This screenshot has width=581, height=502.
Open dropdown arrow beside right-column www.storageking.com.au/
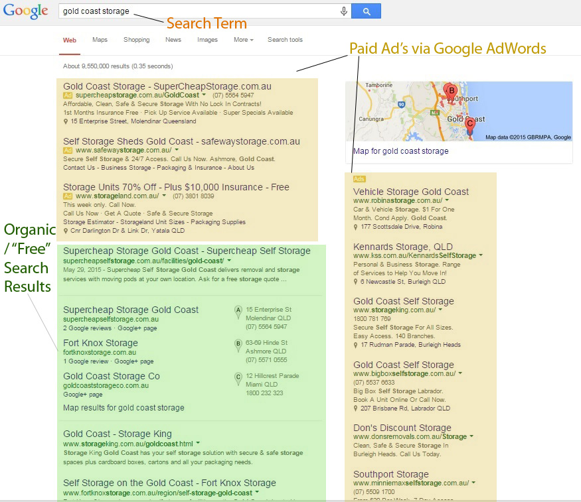tap(440, 310)
